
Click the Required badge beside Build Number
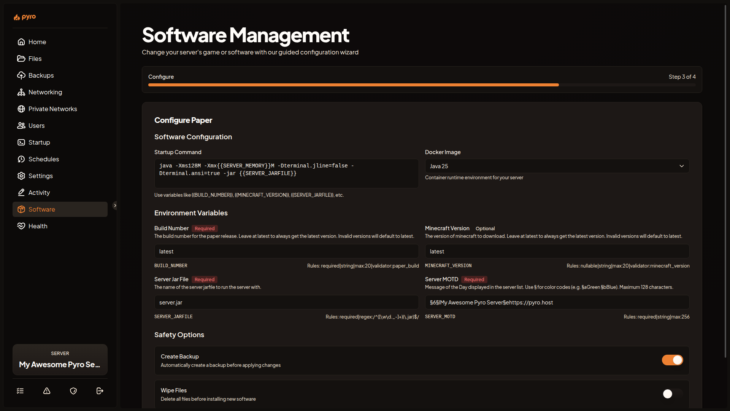(205, 228)
